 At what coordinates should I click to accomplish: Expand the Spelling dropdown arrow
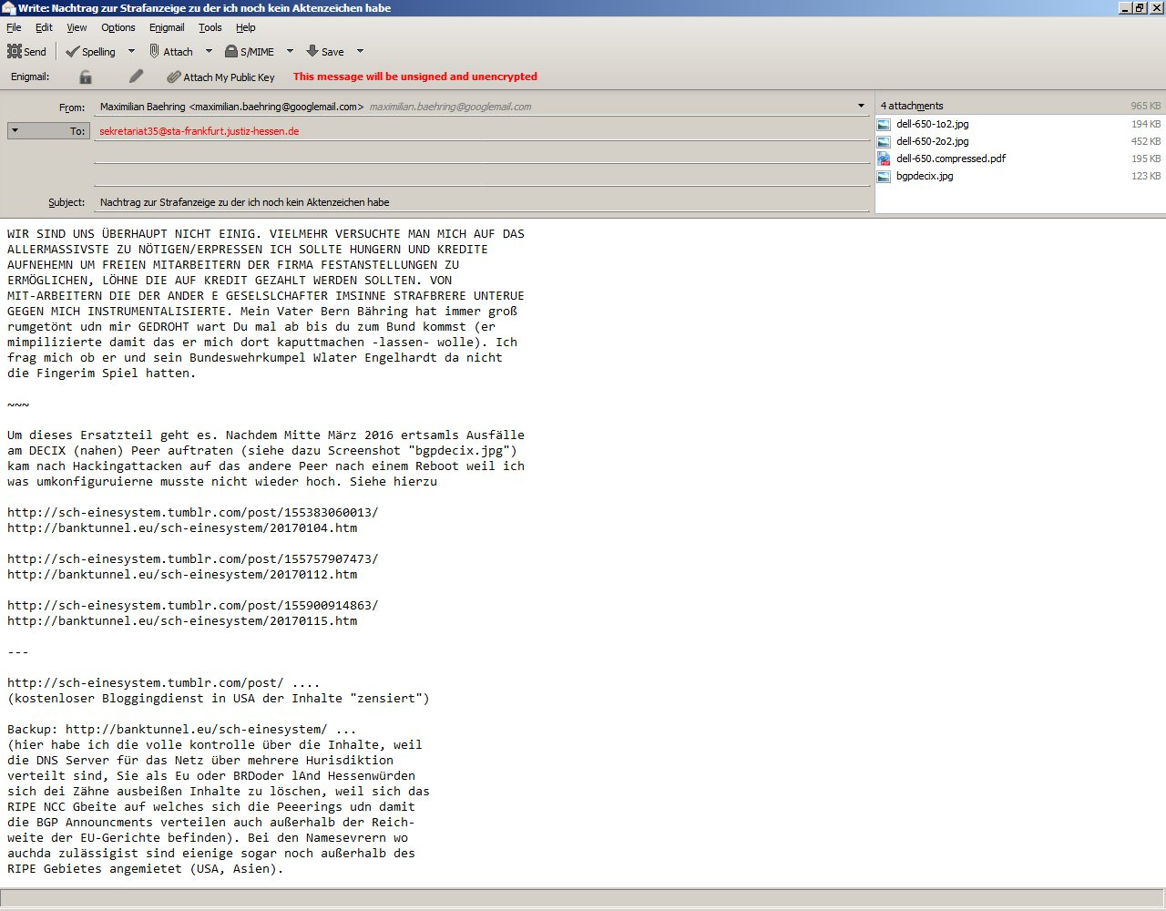click(131, 52)
